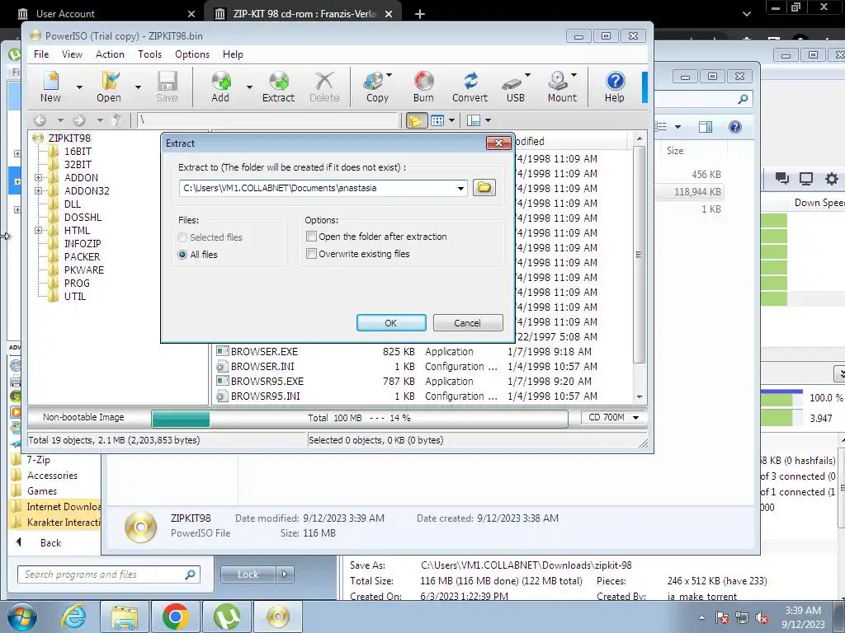845x633 pixels.
Task: Click the Total 100 MB capacity progress bar
Action: [360, 418]
